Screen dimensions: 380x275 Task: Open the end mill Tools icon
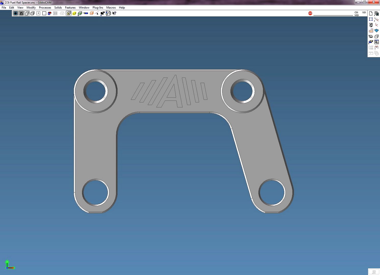click(x=371, y=25)
